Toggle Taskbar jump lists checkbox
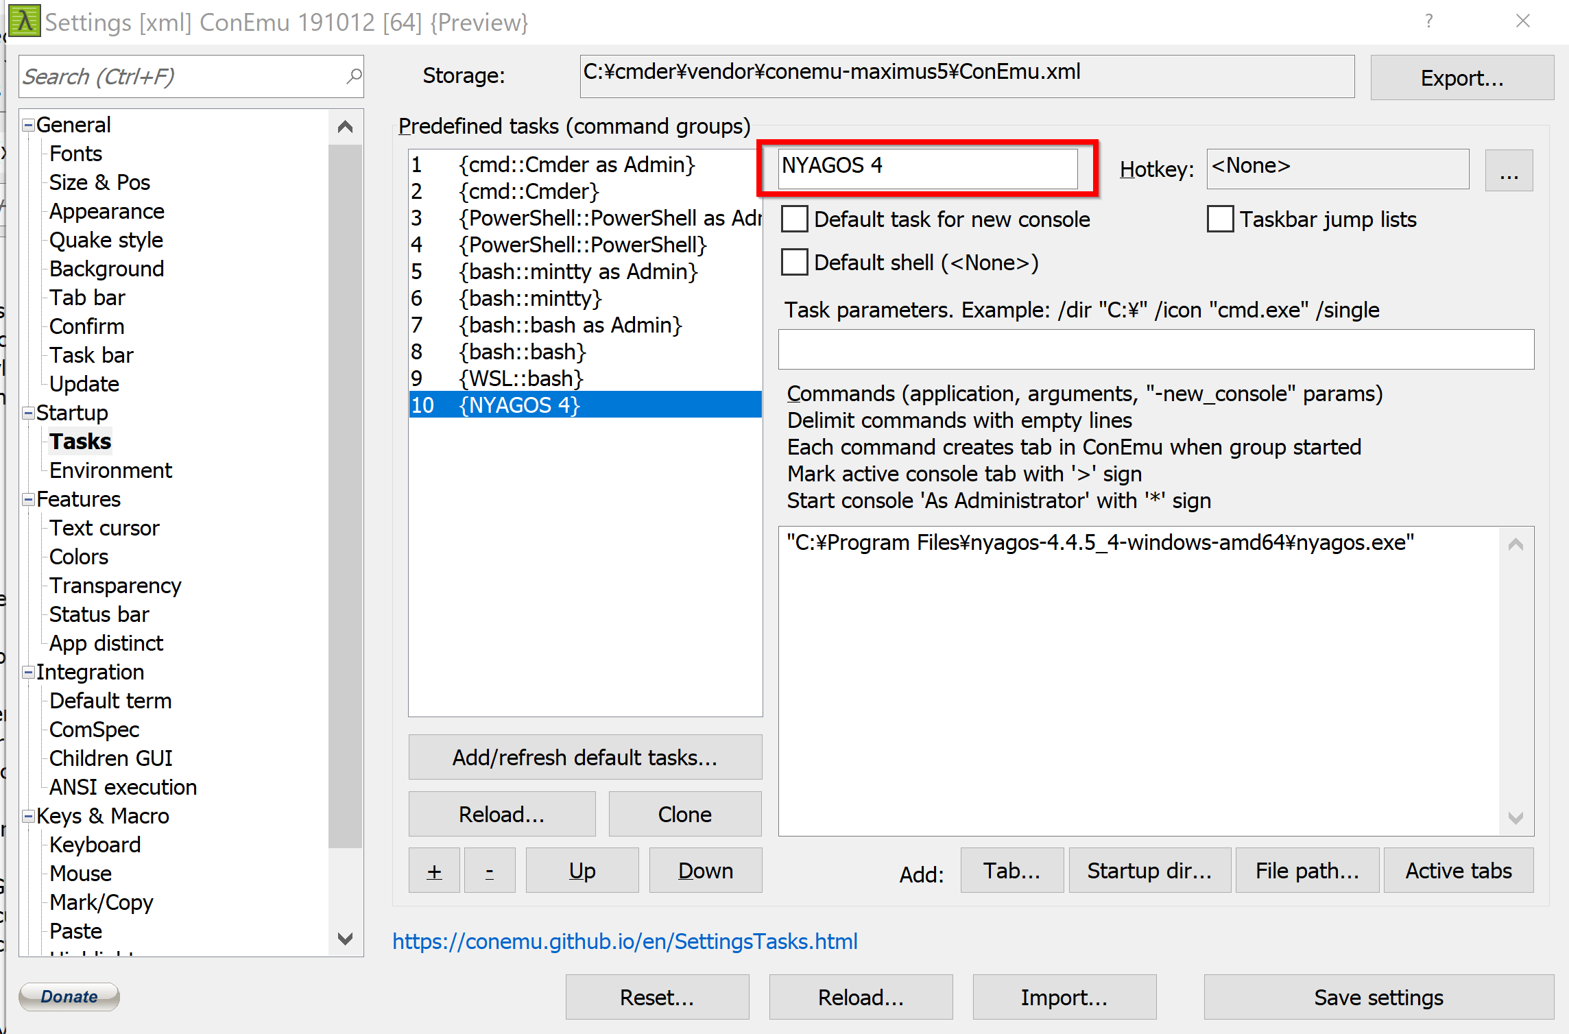The height and width of the screenshot is (1034, 1569). pyautogui.click(x=1220, y=219)
